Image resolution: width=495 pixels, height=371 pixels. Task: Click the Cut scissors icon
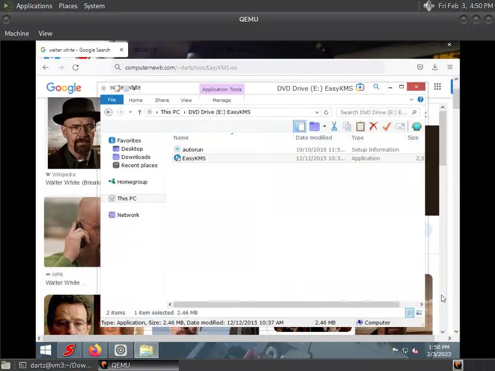click(334, 127)
